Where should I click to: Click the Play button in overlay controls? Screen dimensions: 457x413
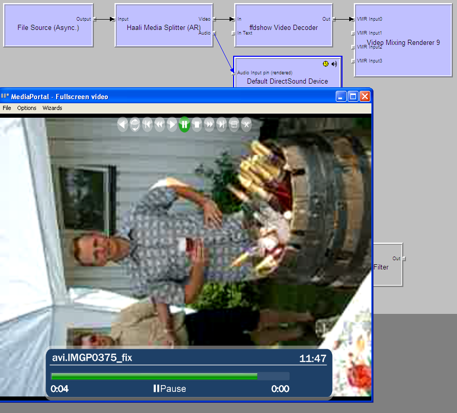tap(172, 124)
